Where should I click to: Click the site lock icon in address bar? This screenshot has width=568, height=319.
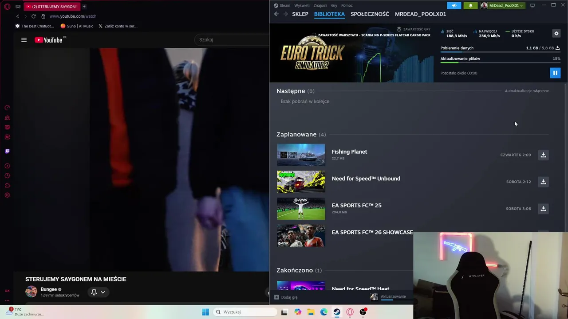(x=43, y=16)
